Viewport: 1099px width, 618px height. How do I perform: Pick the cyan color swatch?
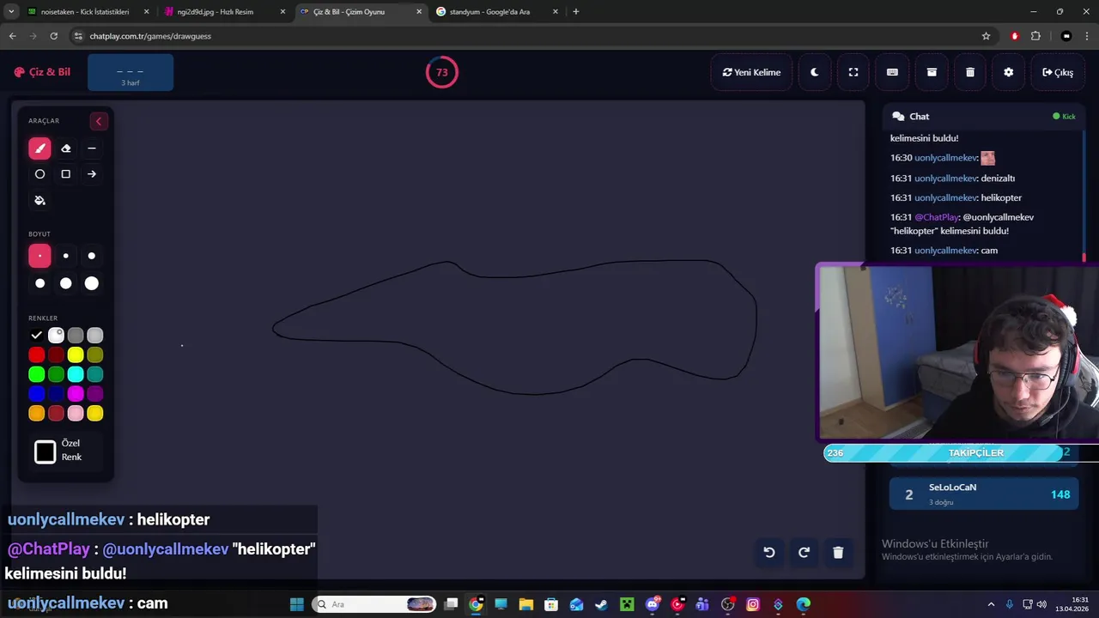click(76, 374)
